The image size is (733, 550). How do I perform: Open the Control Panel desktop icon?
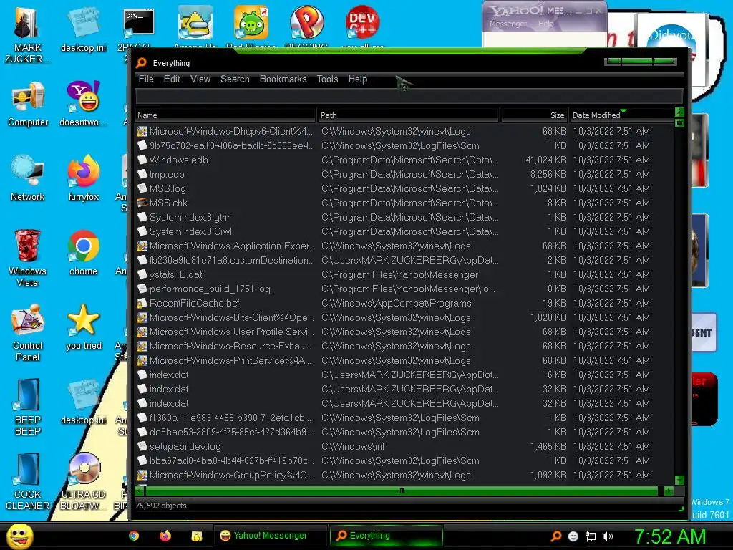28,333
